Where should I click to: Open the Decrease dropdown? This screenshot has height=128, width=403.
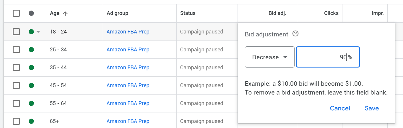[270, 57]
